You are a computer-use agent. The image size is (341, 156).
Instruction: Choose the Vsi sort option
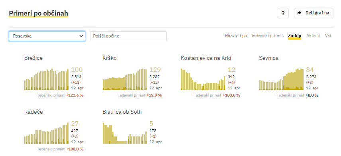click(328, 36)
